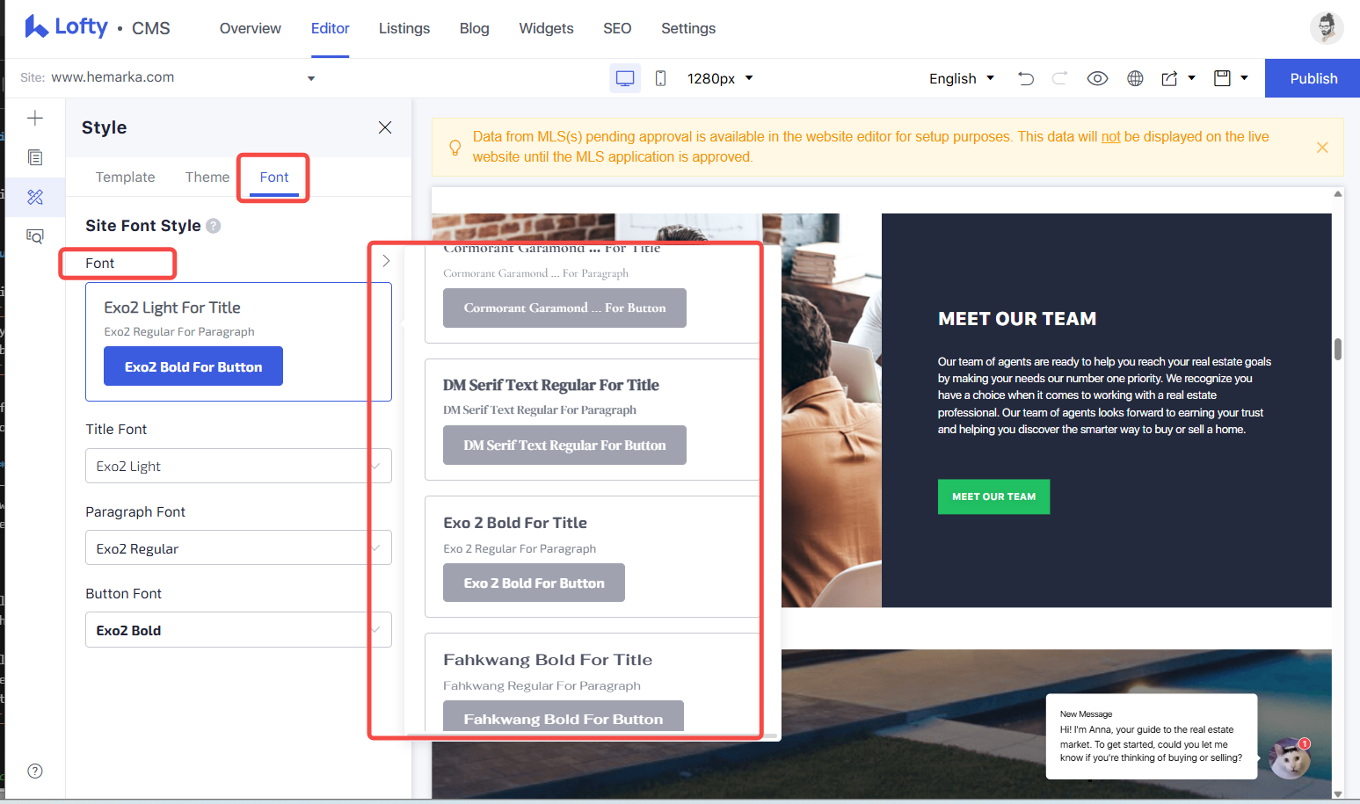Dismiss the MLS data warning banner

tap(1322, 148)
